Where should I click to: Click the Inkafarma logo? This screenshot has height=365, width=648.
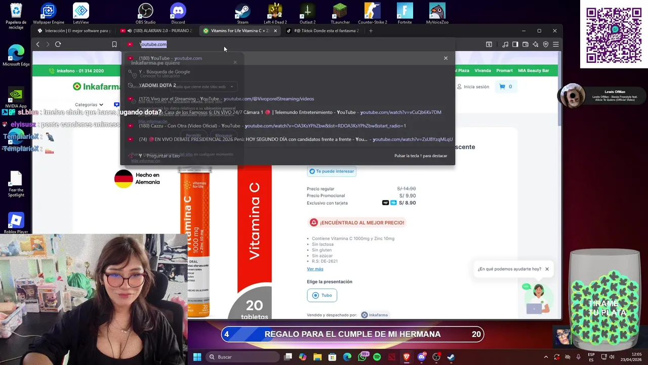pos(96,87)
